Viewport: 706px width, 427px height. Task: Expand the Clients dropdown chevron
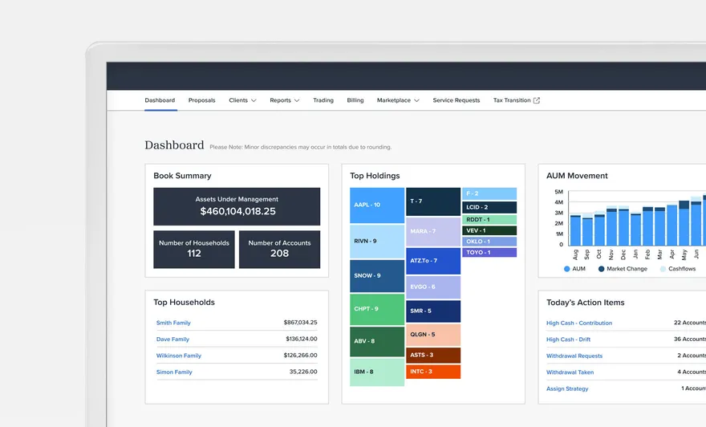tap(254, 100)
